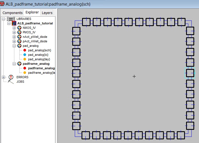Select the nAct_pWell_diode tree item
Viewport: 199px width, 143px height.
coord(35,37)
